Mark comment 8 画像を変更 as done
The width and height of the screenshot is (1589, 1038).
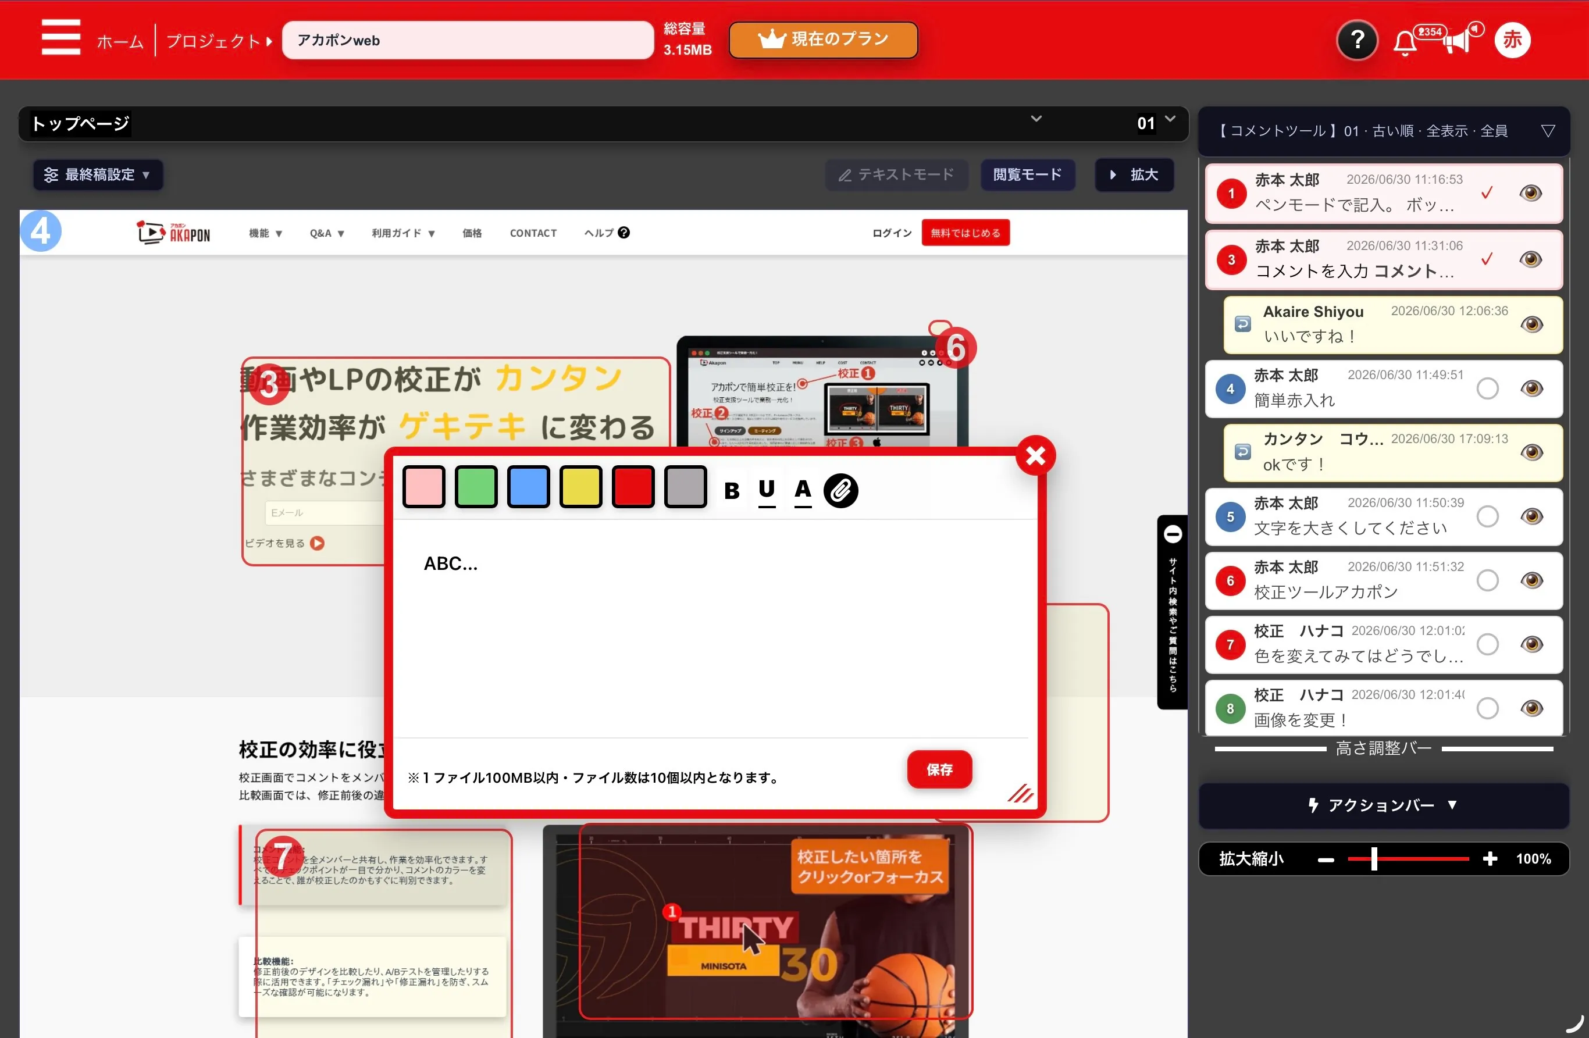[x=1487, y=708]
